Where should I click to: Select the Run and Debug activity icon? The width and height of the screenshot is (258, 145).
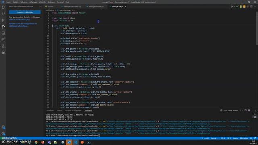click(3, 27)
